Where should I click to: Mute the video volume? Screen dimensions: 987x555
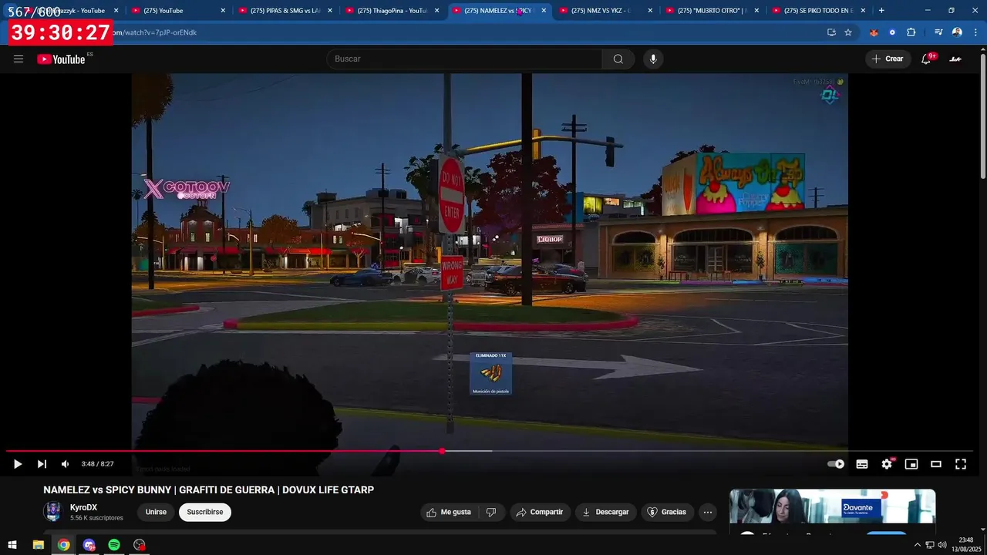tap(66, 464)
